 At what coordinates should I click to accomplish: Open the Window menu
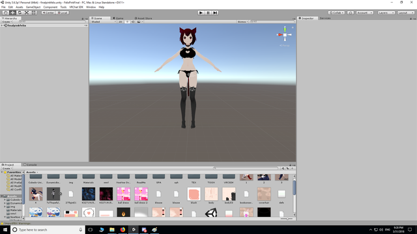(x=91, y=7)
